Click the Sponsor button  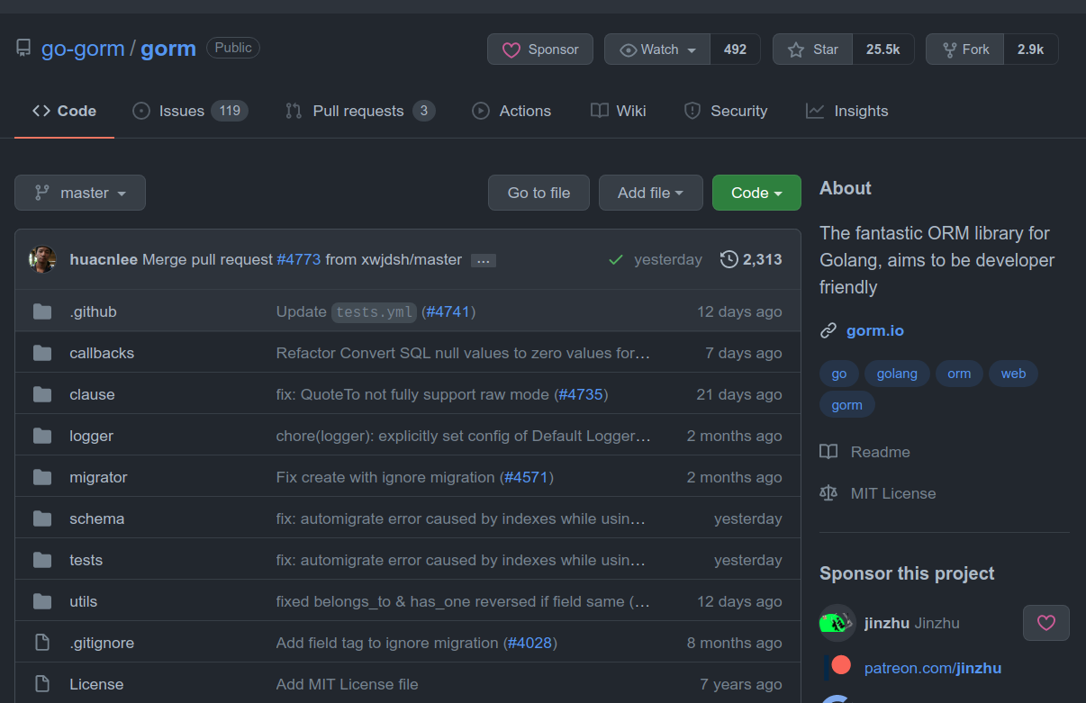540,50
